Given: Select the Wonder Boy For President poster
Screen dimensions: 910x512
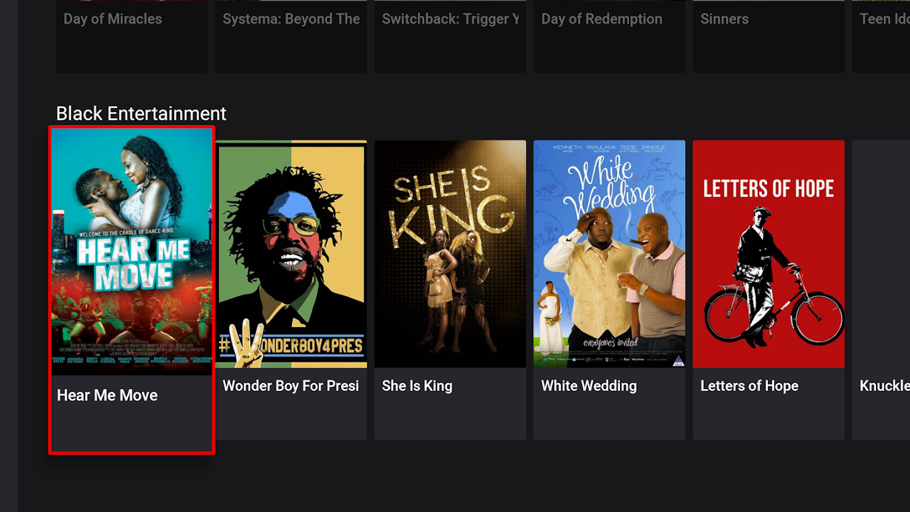Looking at the screenshot, I should pyautogui.click(x=291, y=254).
